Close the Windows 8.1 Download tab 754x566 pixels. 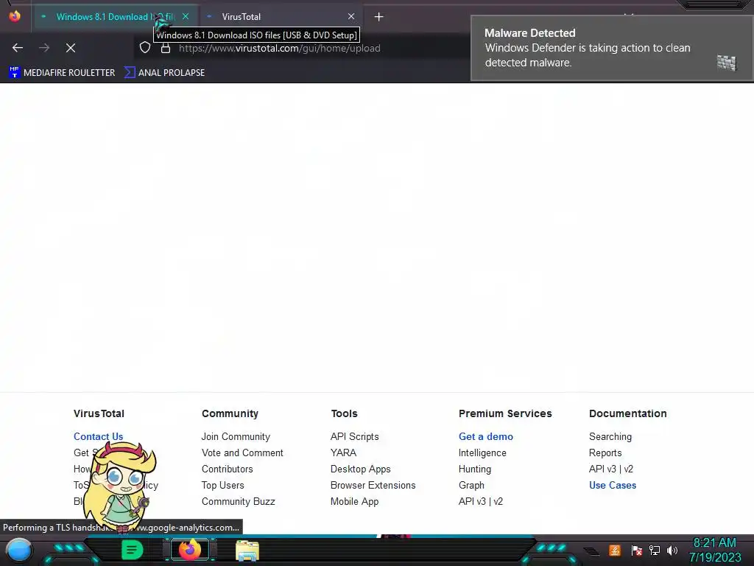(186, 16)
